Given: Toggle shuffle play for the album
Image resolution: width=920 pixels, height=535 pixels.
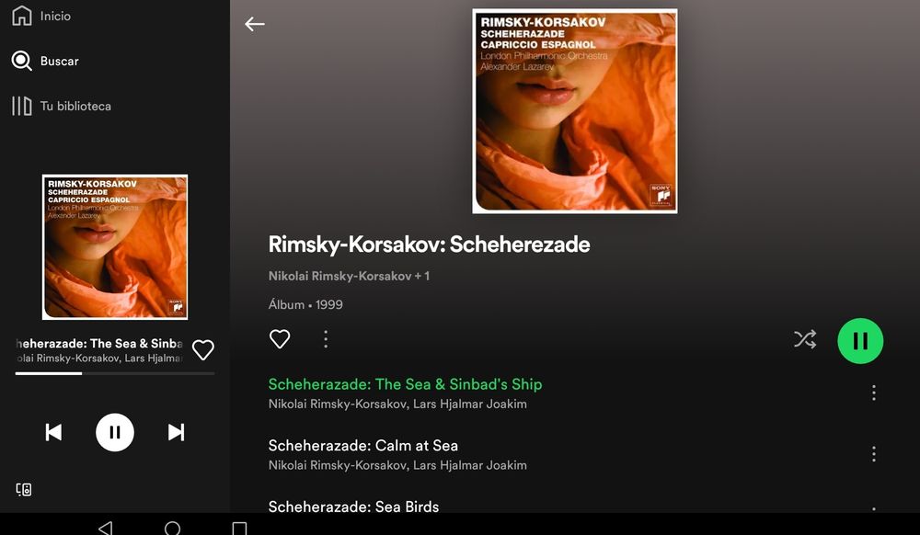Looking at the screenshot, I should click(805, 339).
